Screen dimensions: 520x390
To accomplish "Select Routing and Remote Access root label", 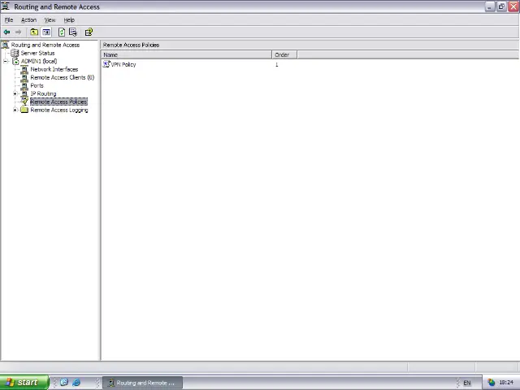I will coord(45,45).
